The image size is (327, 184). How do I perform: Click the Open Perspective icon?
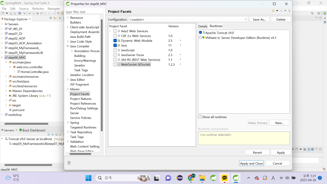(x=319, y=13)
